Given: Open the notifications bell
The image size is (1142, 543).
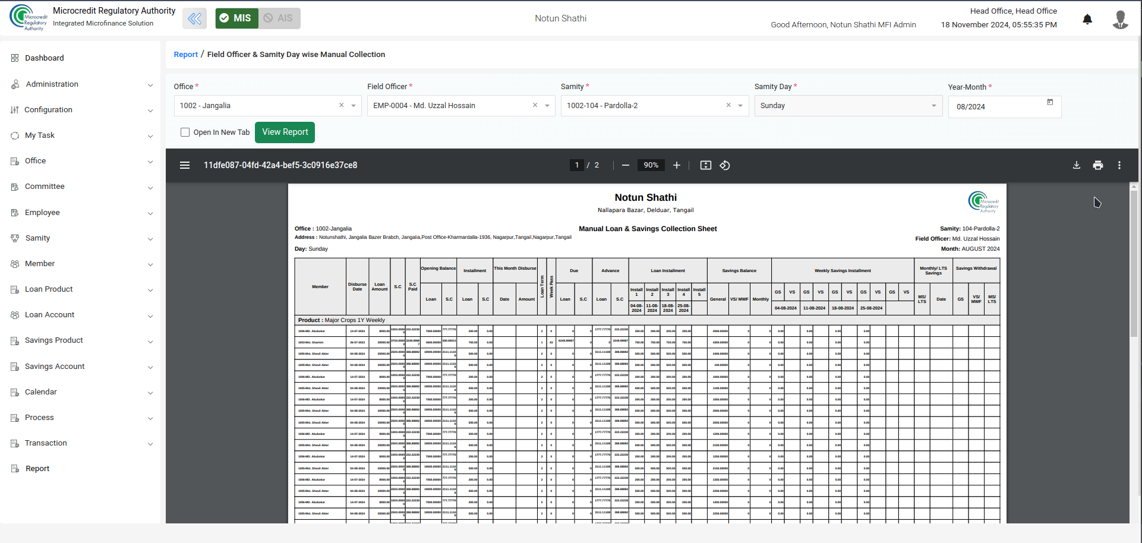Looking at the screenshot, I should coord(1087,19).
